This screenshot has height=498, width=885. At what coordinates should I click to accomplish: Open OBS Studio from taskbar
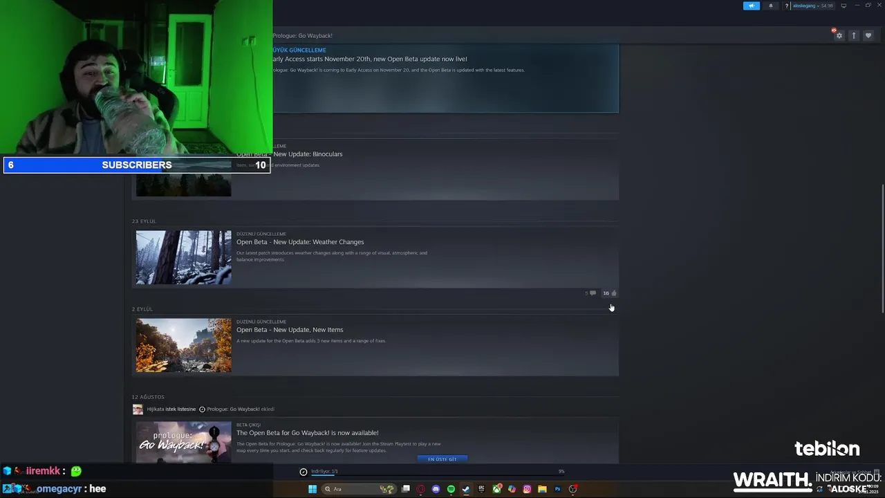pyautogui.click(x=572, y=489)
